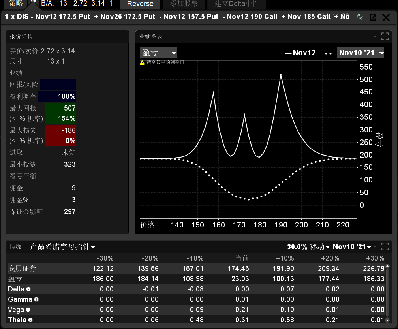Image resolution: width=398 pixels, height=329 pixels.
Task: Expand the performance chart (业绩图表) to fullscreen
Action: (x=385, y=37)
